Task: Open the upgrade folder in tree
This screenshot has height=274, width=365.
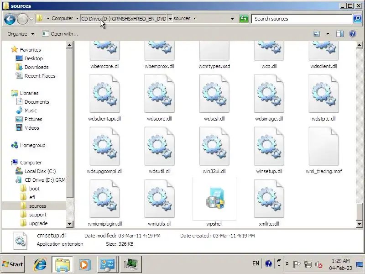Action: [x=38, y=223]
